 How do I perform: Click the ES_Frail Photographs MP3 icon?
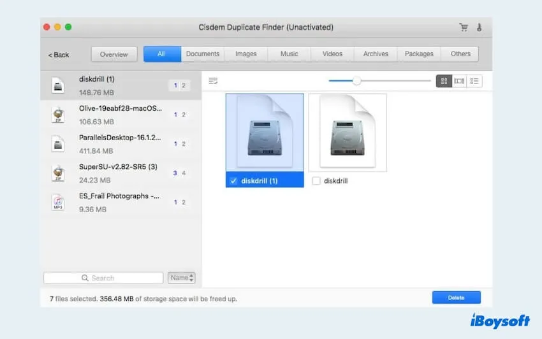tap(58, 202)
